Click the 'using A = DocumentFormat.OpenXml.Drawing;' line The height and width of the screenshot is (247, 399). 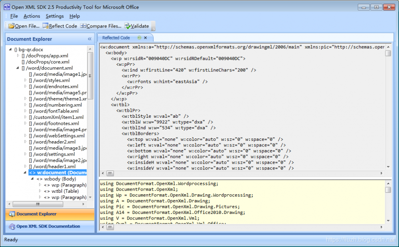(x=155, y=201)
